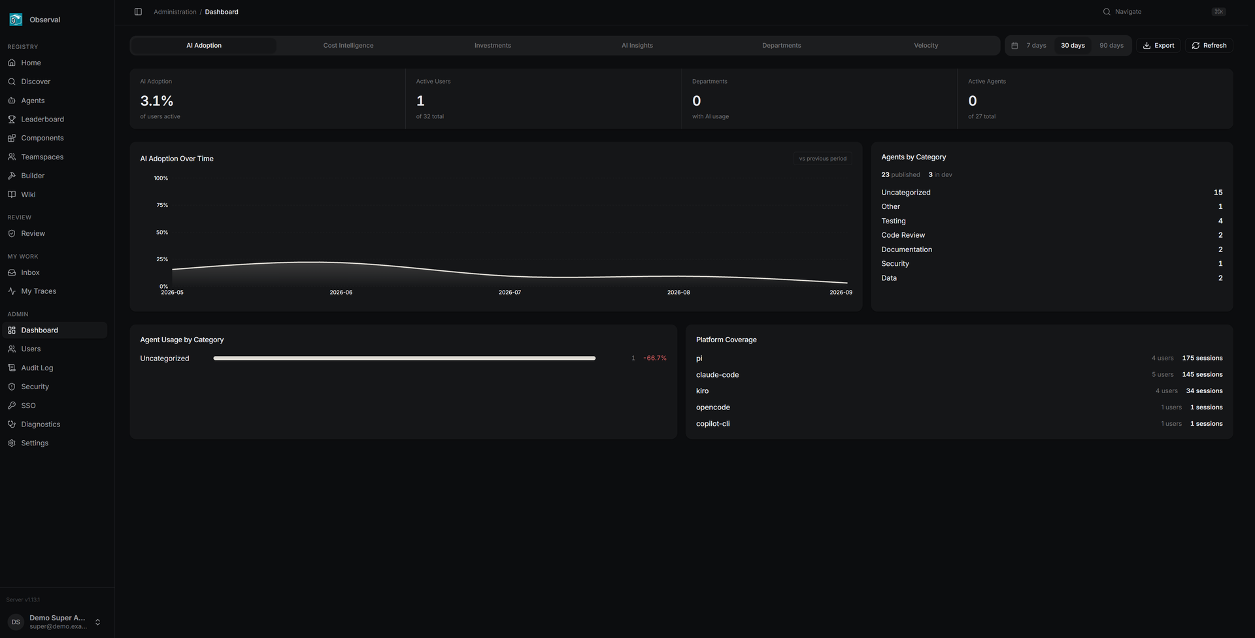
Task: Click the My Traces activity icon
Action: [12, 291]
